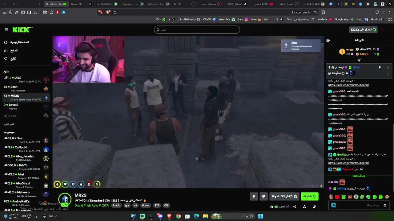Close the MR2S browser tab
The width and height of the screenshot is (394, 221).
(47, 4)
